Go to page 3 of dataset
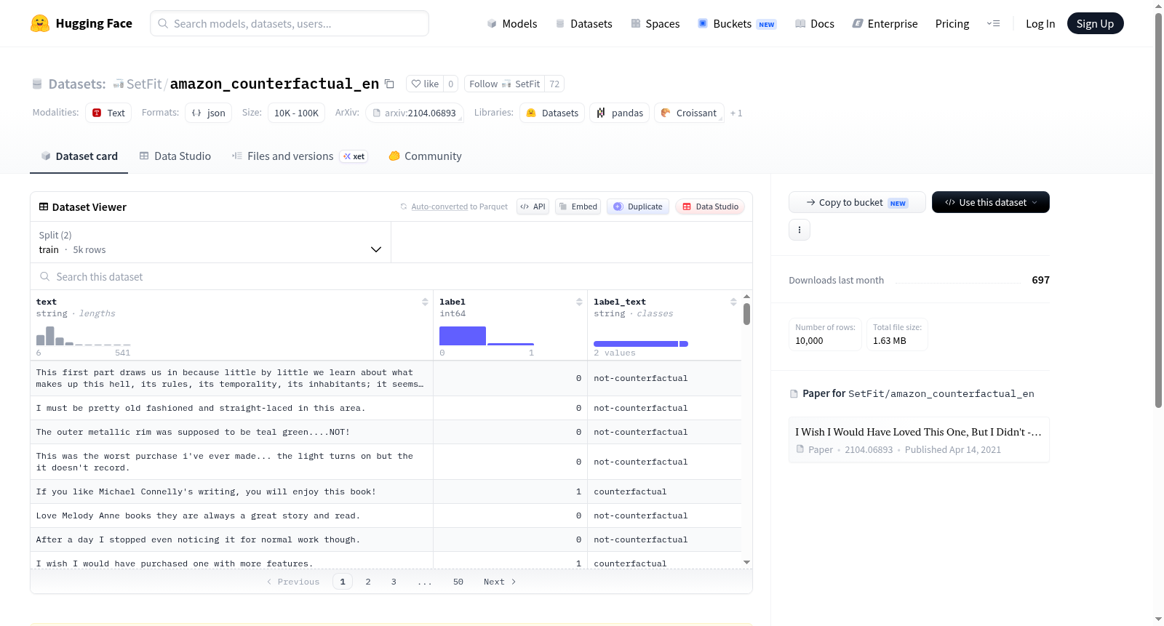Screen dimensions: 1164x626 [394, 582]
